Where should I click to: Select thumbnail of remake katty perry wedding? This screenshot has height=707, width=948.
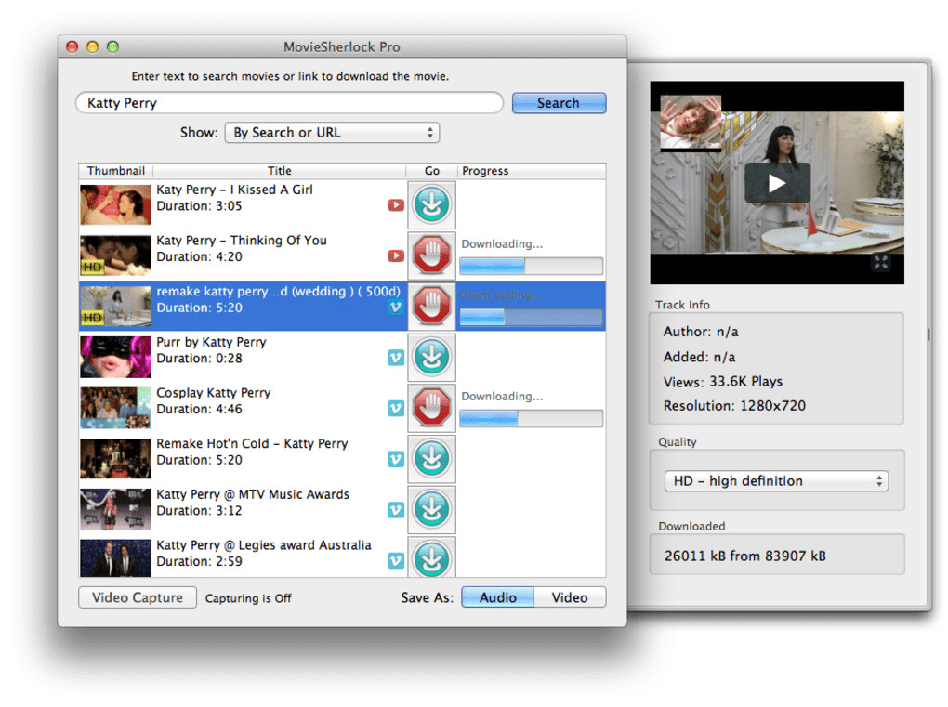pyautogui.click(x=115, y=307)
